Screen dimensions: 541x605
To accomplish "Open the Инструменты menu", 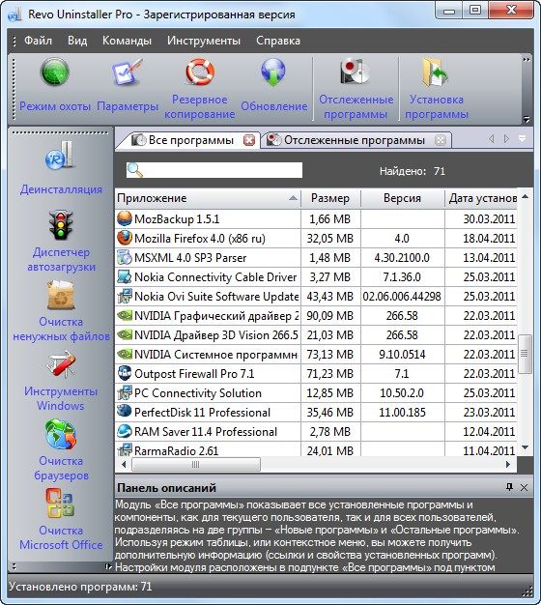I will (204, 41).
